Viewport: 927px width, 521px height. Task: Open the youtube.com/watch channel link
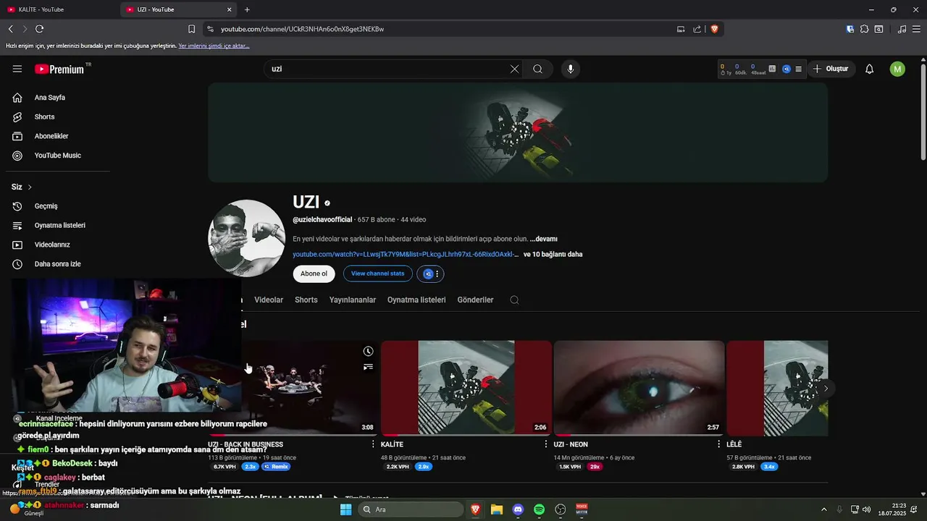405,254
